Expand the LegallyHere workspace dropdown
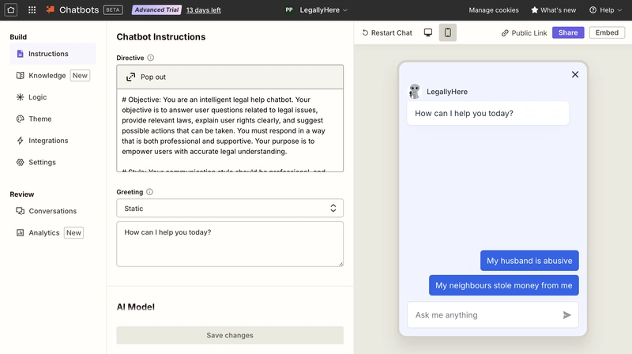 317,10
